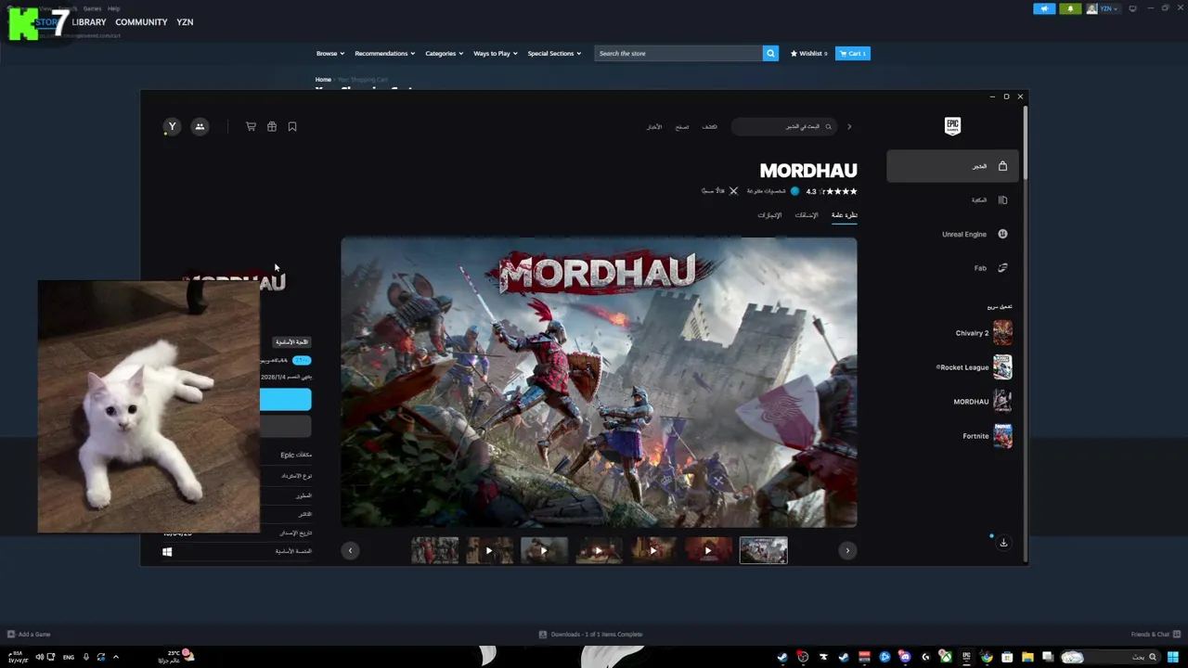Click the blue get game button
The width and height of the screenshot is (1188, 668).
[286, 400]
